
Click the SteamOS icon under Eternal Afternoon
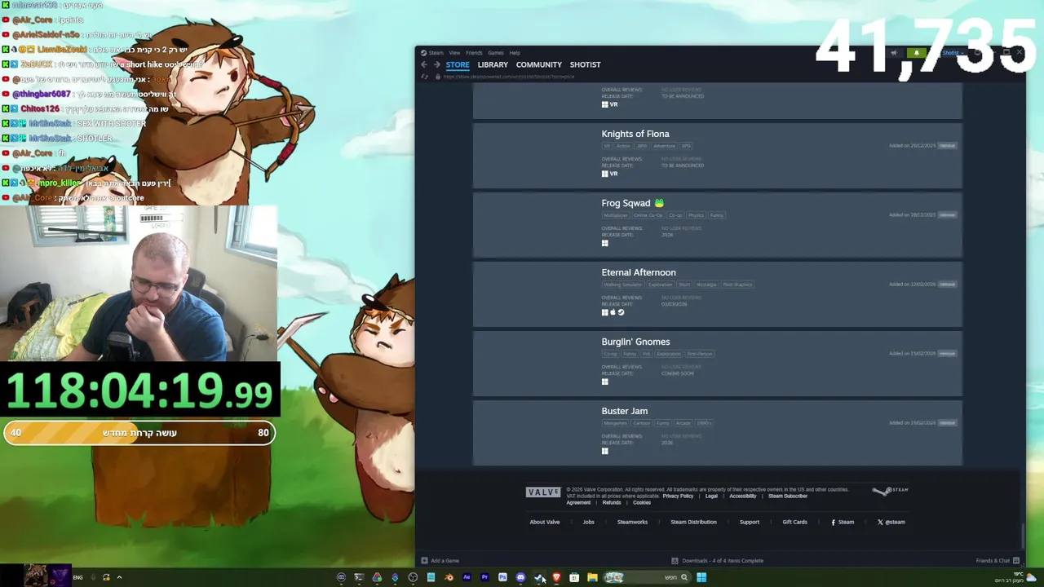pyautogui.click(x=621, y=312)
